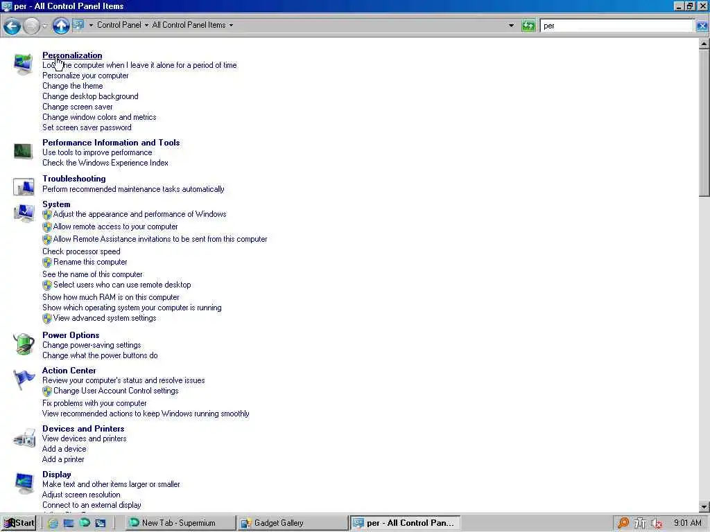Click shield beside Change User Account Control settings
The width and height of the screenshot is (710, 532).
47,391
